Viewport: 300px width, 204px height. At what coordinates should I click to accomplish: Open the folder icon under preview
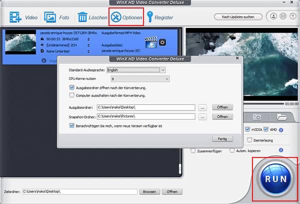pyautogui.click(x=281, y=116)
